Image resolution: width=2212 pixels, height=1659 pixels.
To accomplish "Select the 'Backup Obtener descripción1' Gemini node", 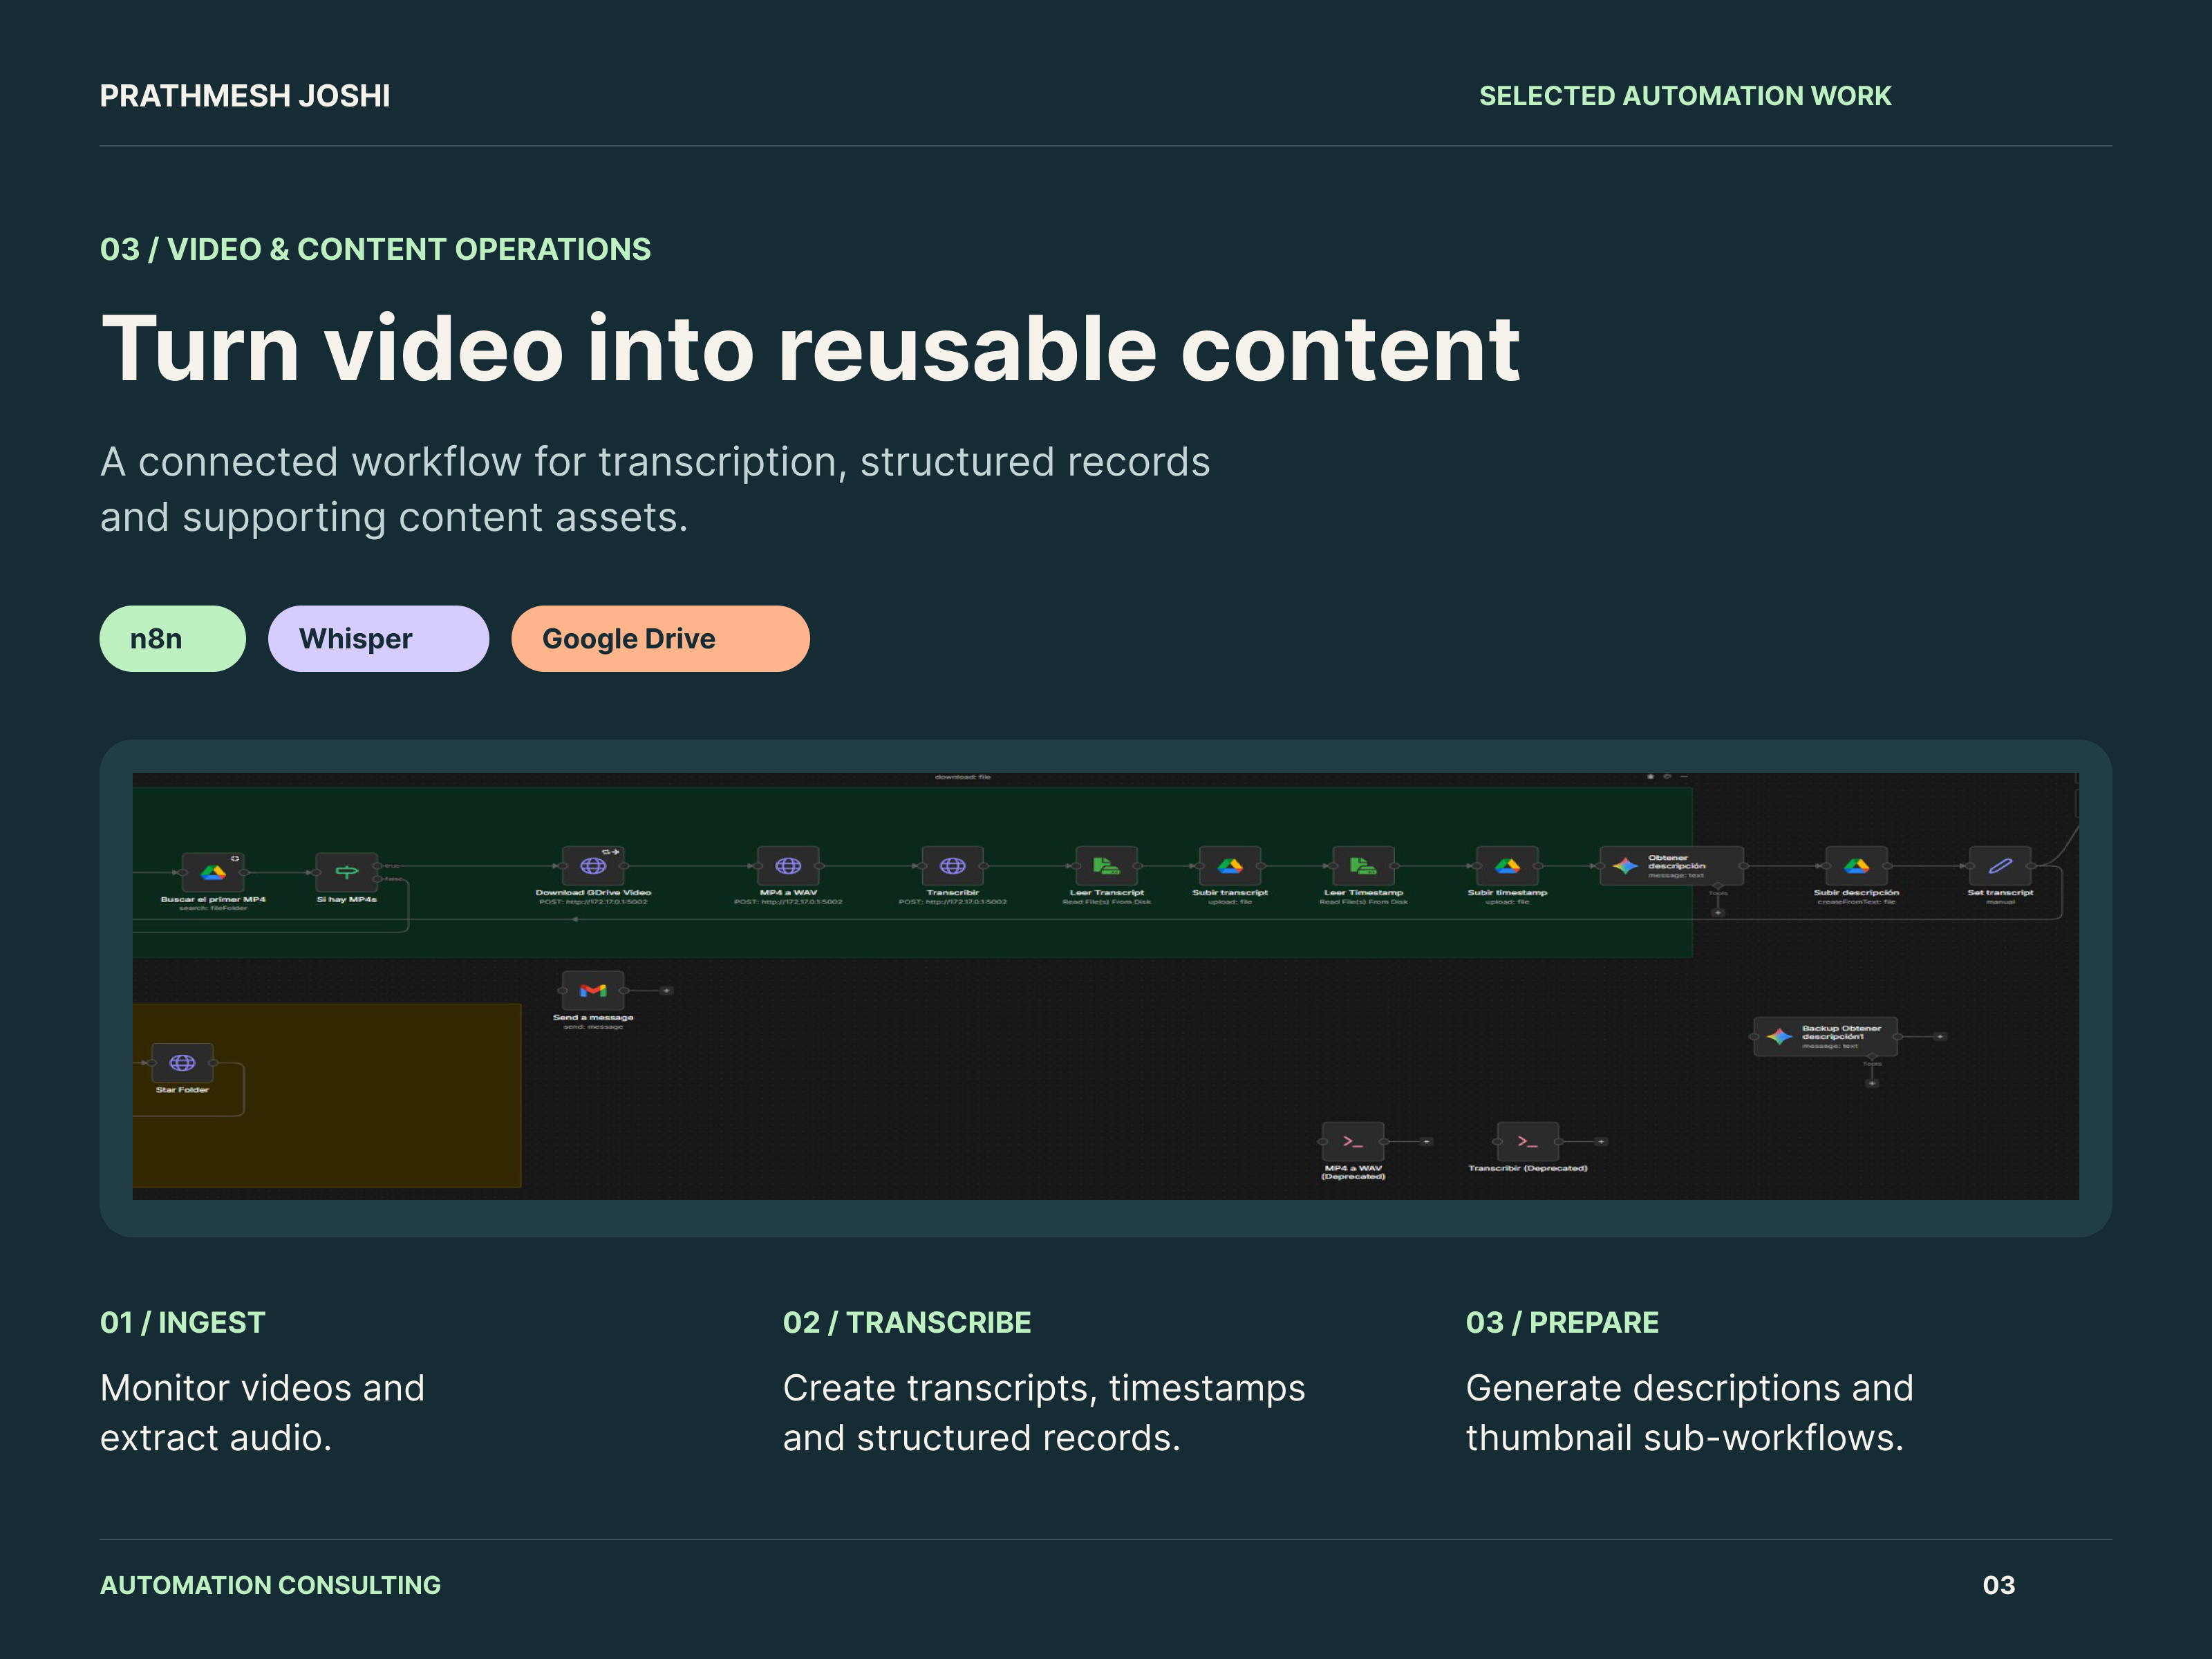I will (x=1826, y=1037).
